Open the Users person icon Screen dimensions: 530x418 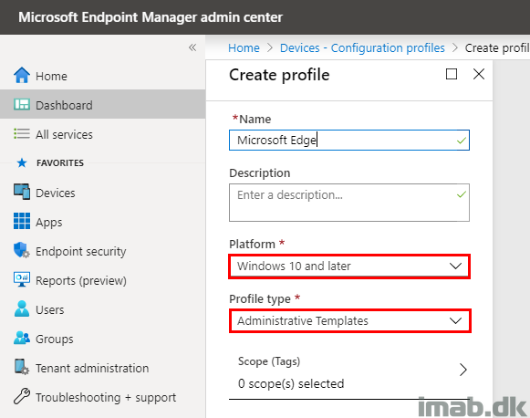[22, 308]
